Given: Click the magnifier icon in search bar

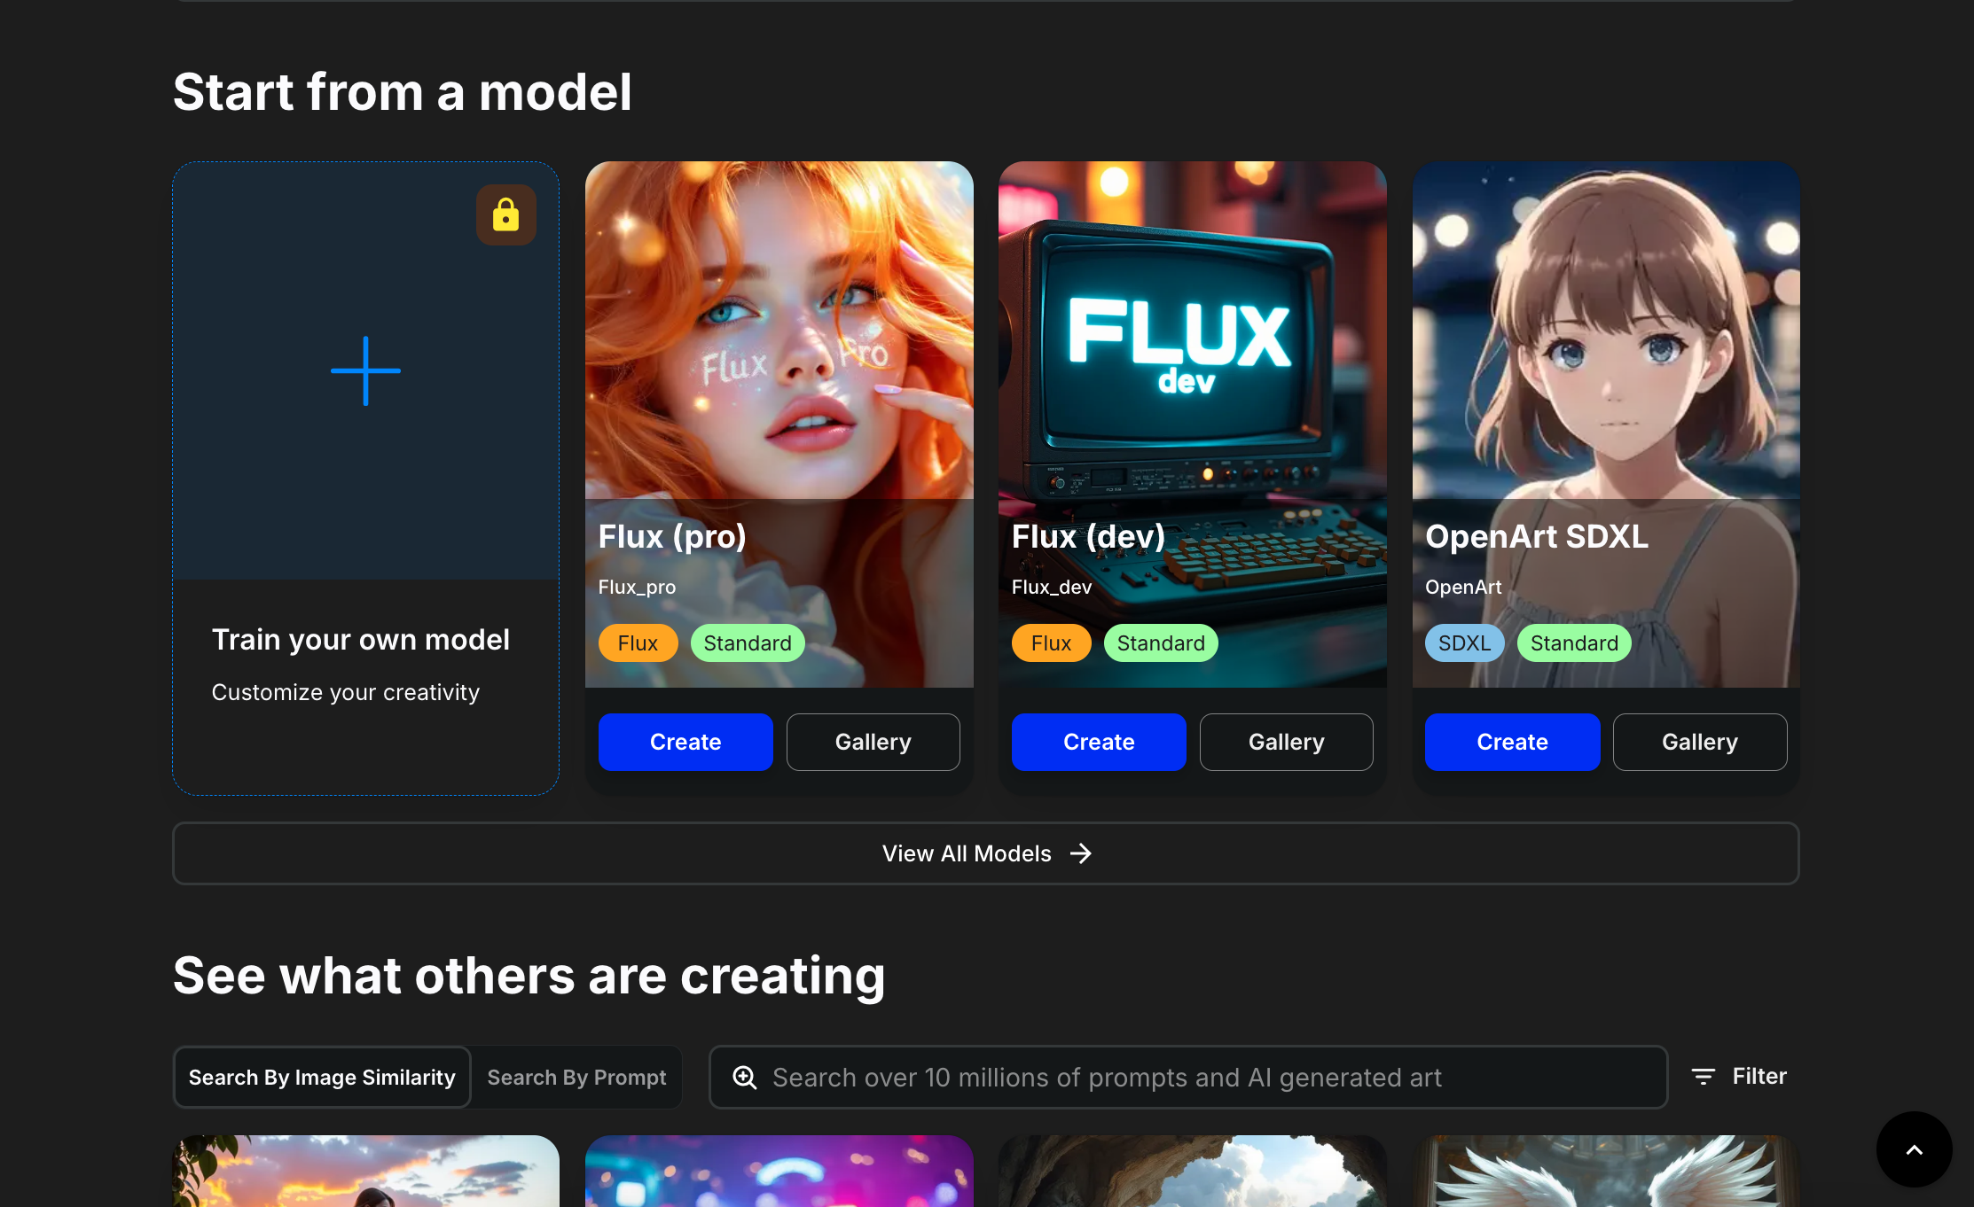Looking at the screenshot, I should tap(745, 1078).
